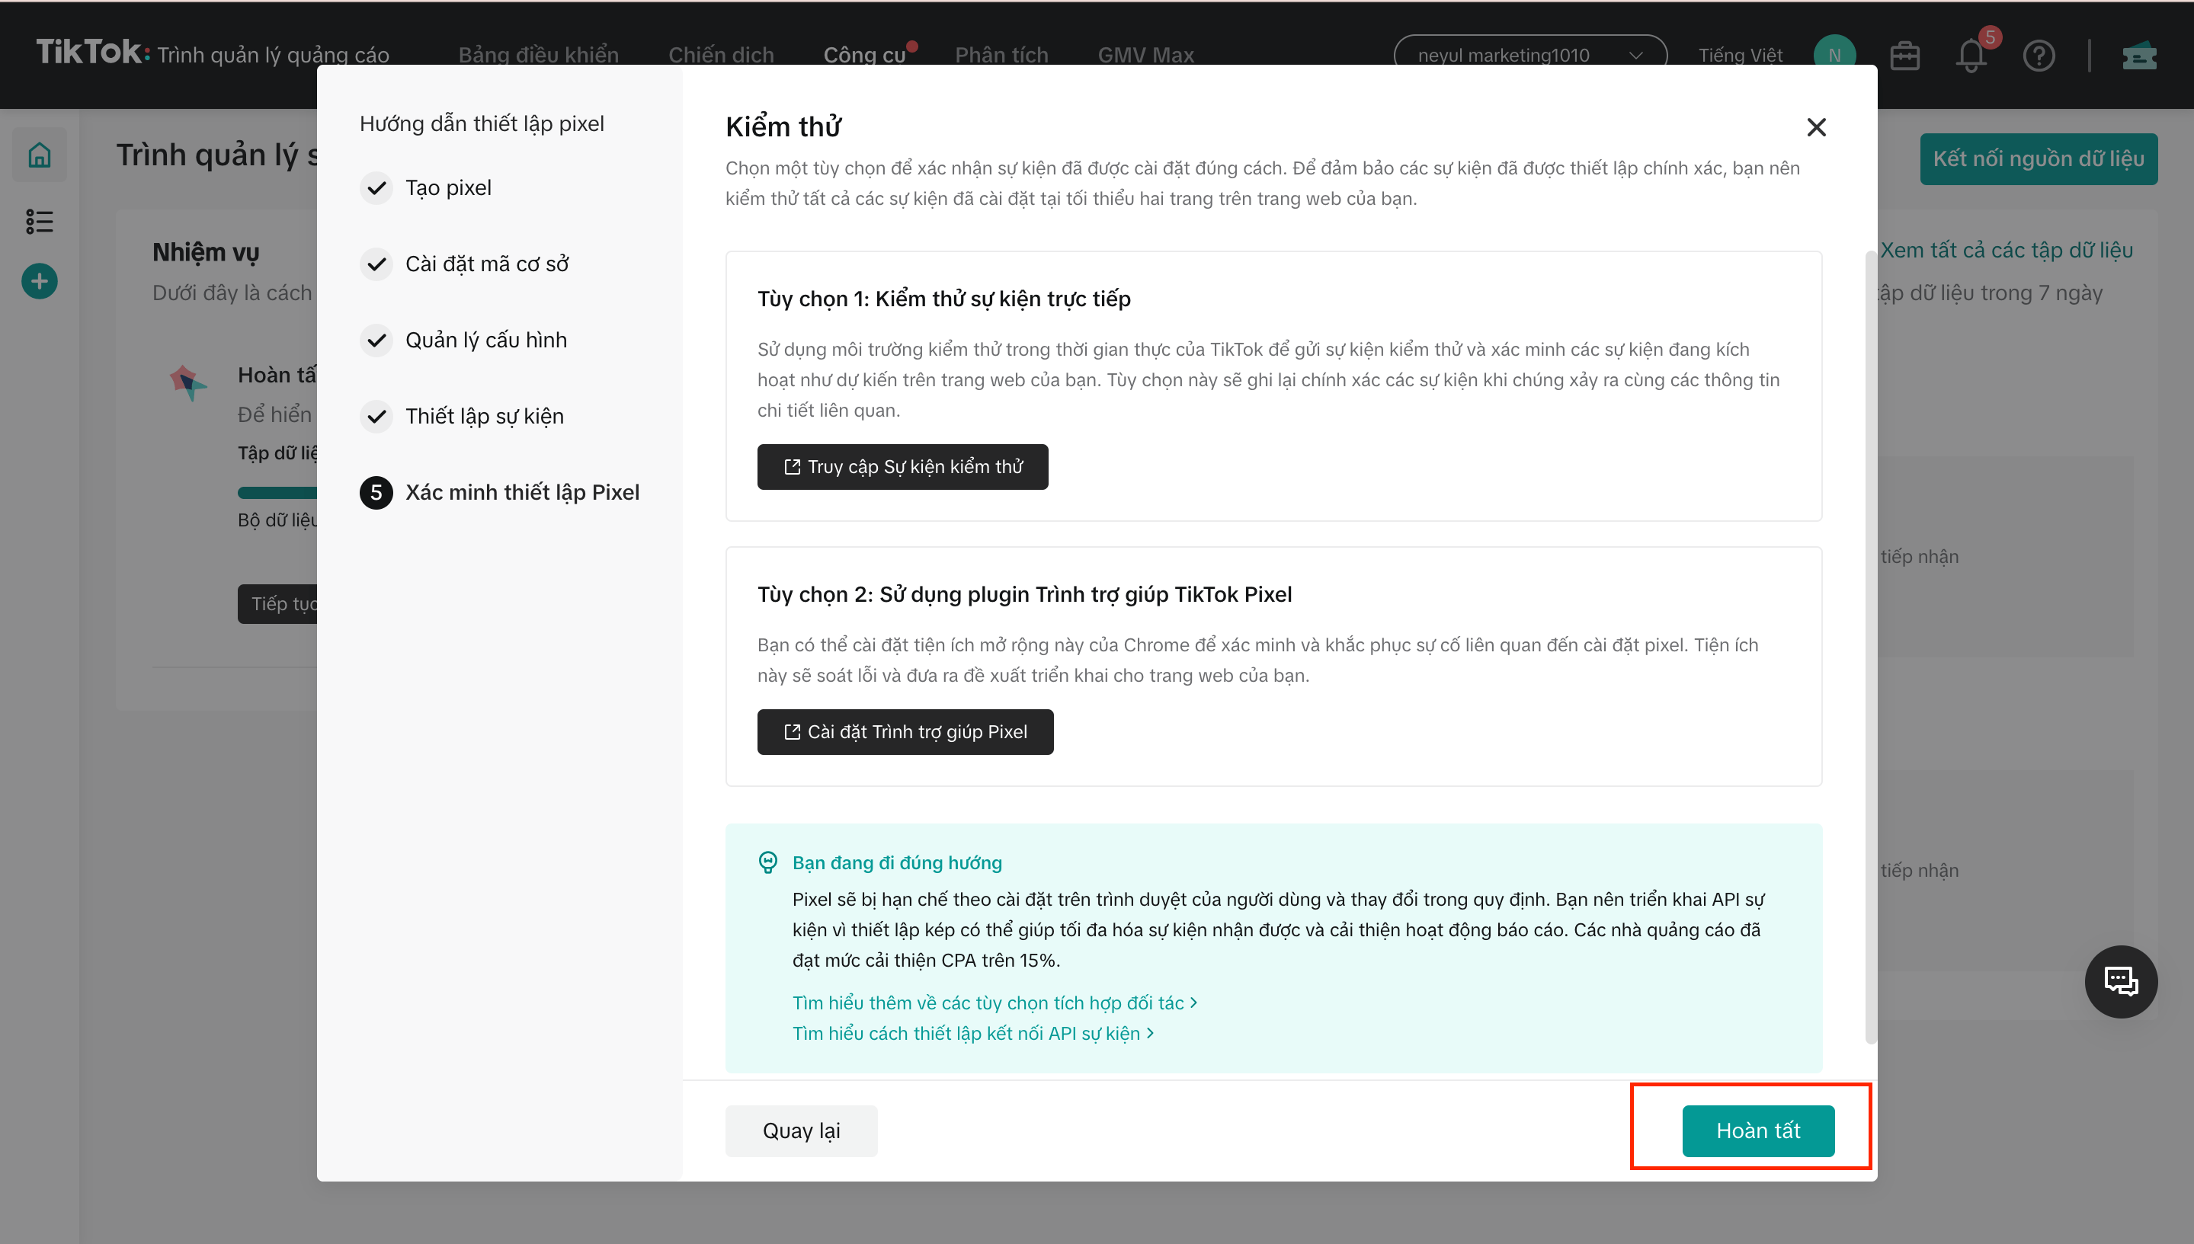
Task: Open link Tìm hiểu cách thiết lập kết nối API sự kiện
Action: tap(972, 1033)
